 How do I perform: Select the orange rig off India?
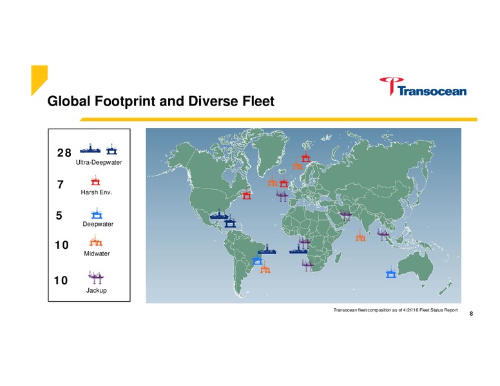(361, 236)
